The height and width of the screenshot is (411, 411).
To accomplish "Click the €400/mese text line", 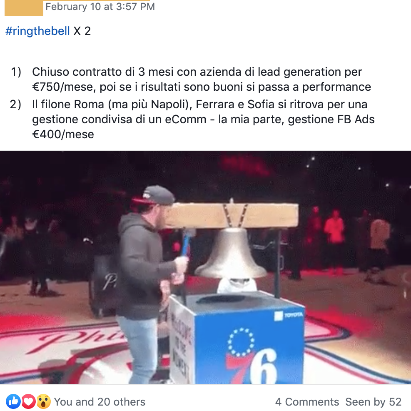I will click(63, 134).
